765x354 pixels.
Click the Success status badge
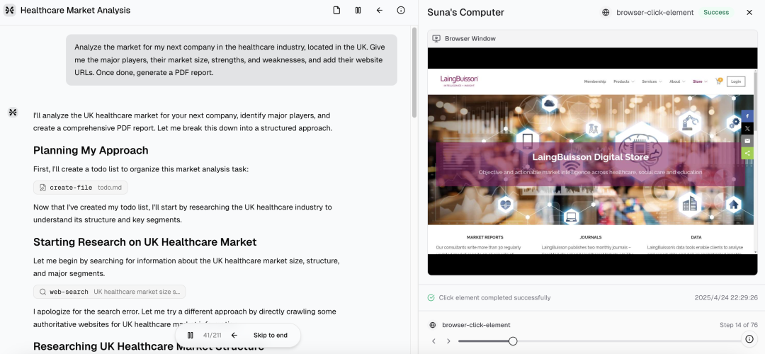pyautogui.click(x=716, y=13)
